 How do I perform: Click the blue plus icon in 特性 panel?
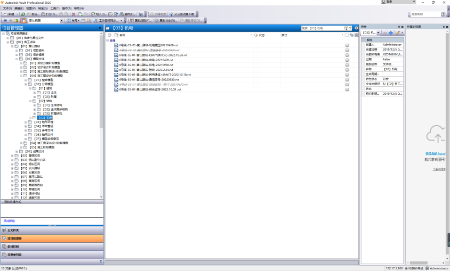click(x=390, y=33)
